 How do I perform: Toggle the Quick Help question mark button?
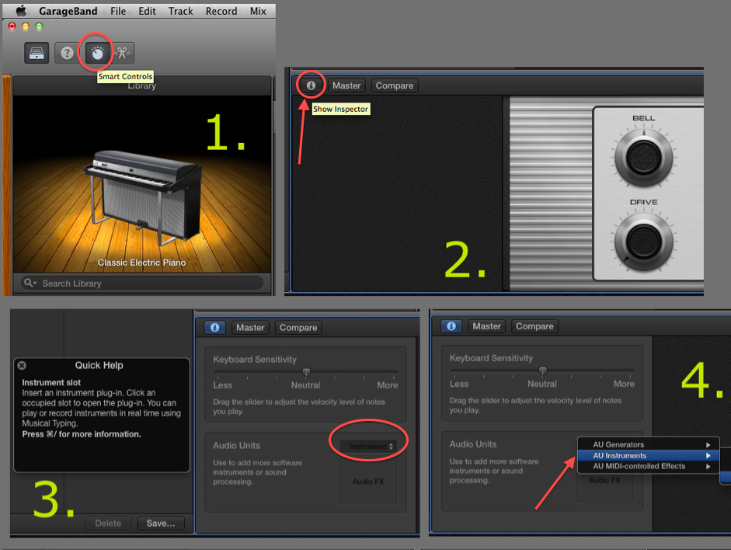[67, 53]
